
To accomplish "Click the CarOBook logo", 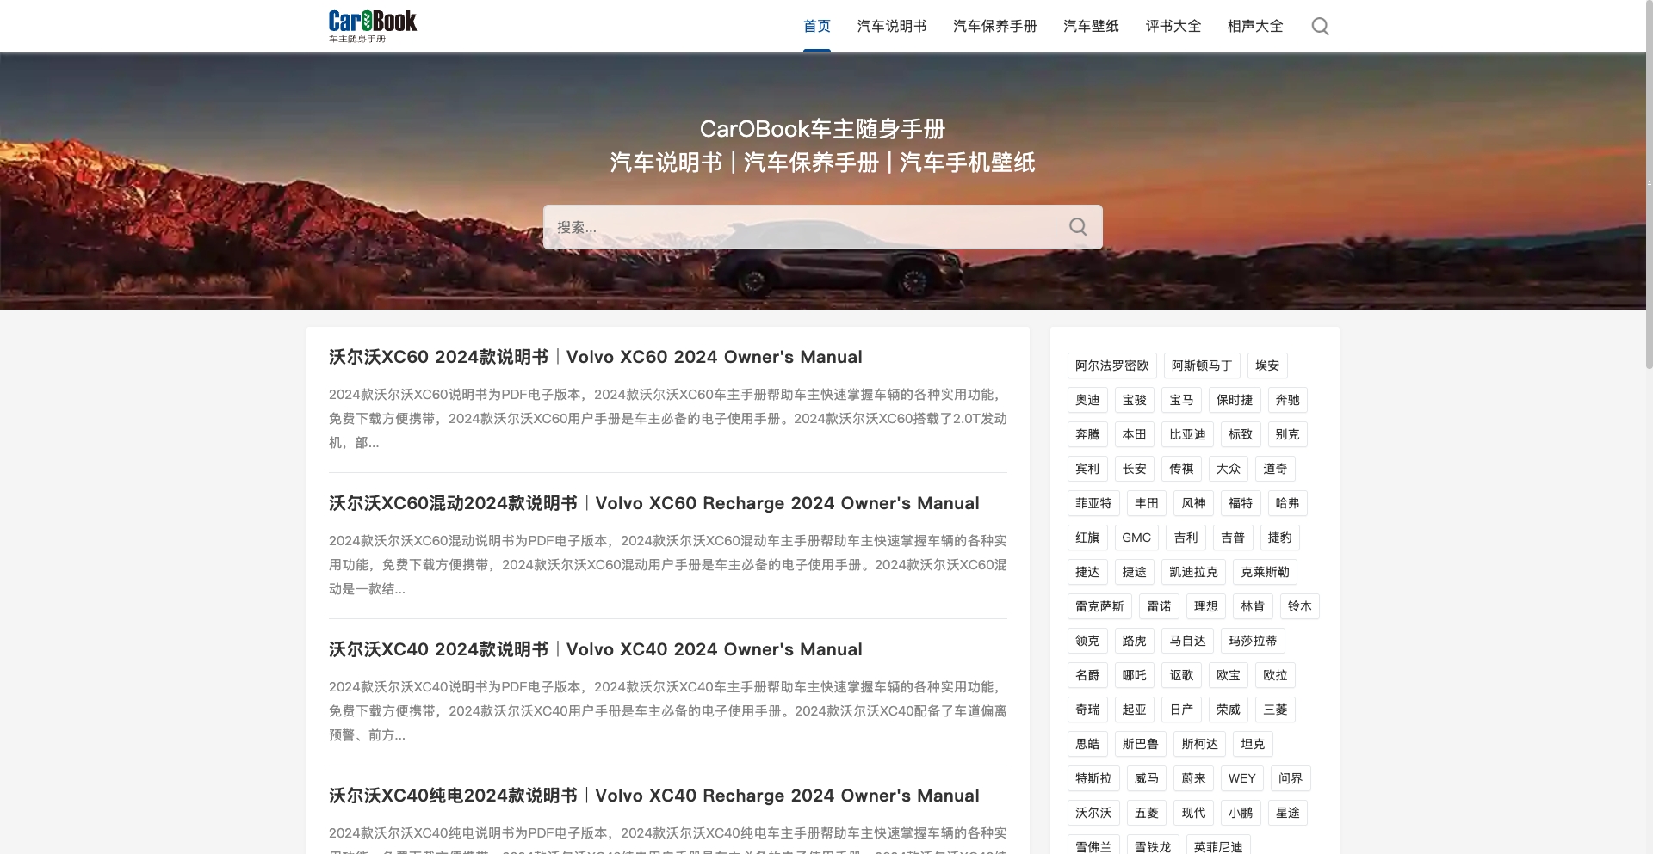I will point(372,26).
